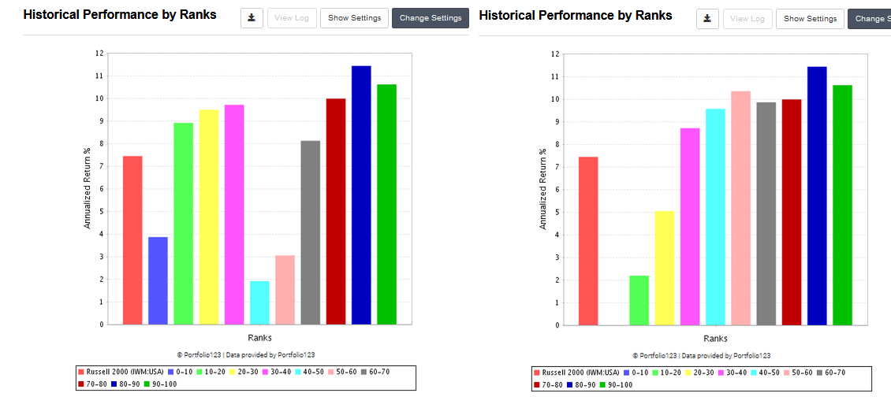Click the Ranks axis label under left chart

[259, 338]
